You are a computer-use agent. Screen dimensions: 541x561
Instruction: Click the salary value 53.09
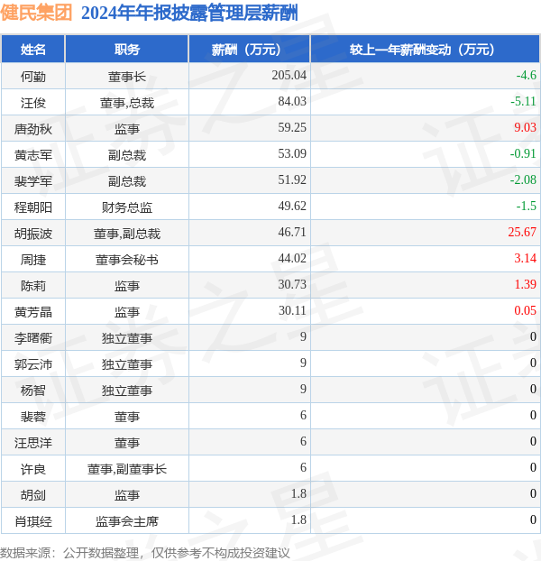[x=292, y=153]
